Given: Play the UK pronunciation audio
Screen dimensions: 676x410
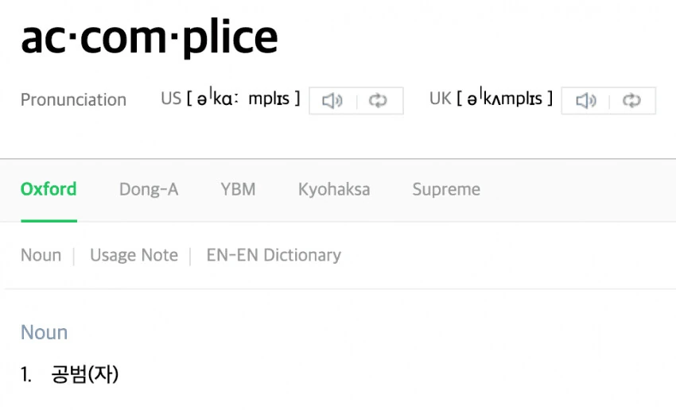Looking at the screenshot, I should tap(585, 101).
